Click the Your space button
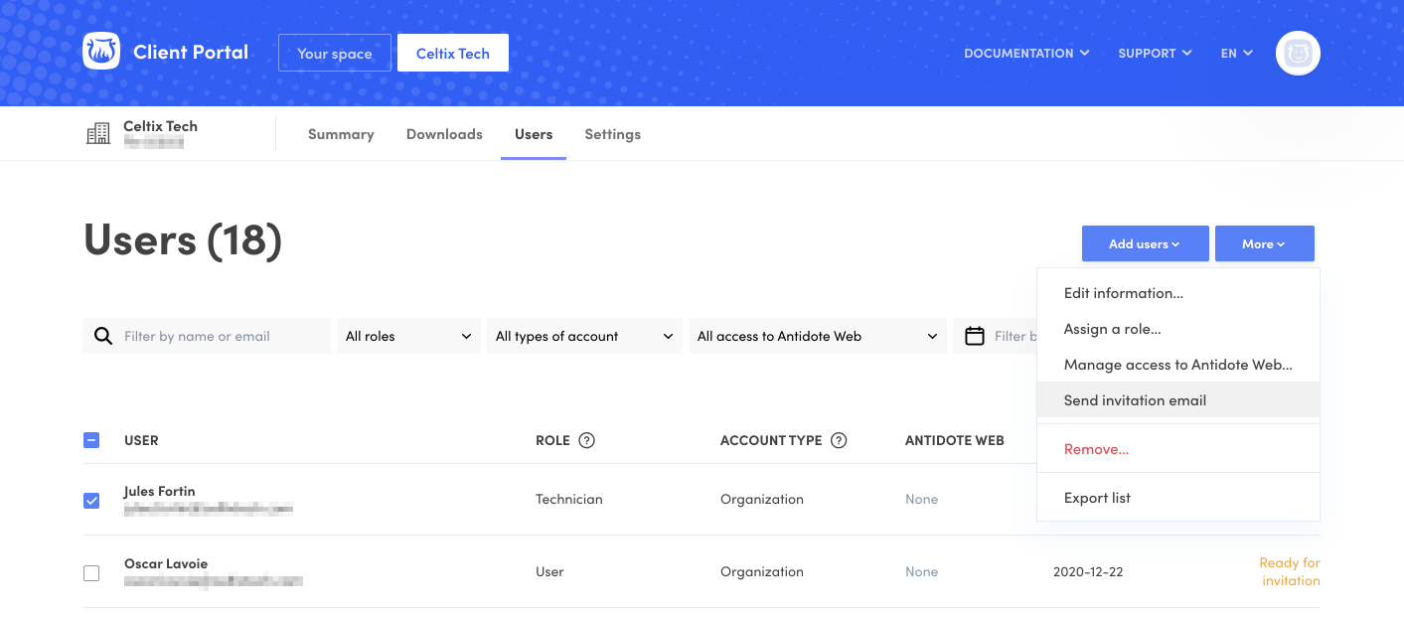Image resolution: width=1404 pixels, height=618 pixels. point(335,53)
